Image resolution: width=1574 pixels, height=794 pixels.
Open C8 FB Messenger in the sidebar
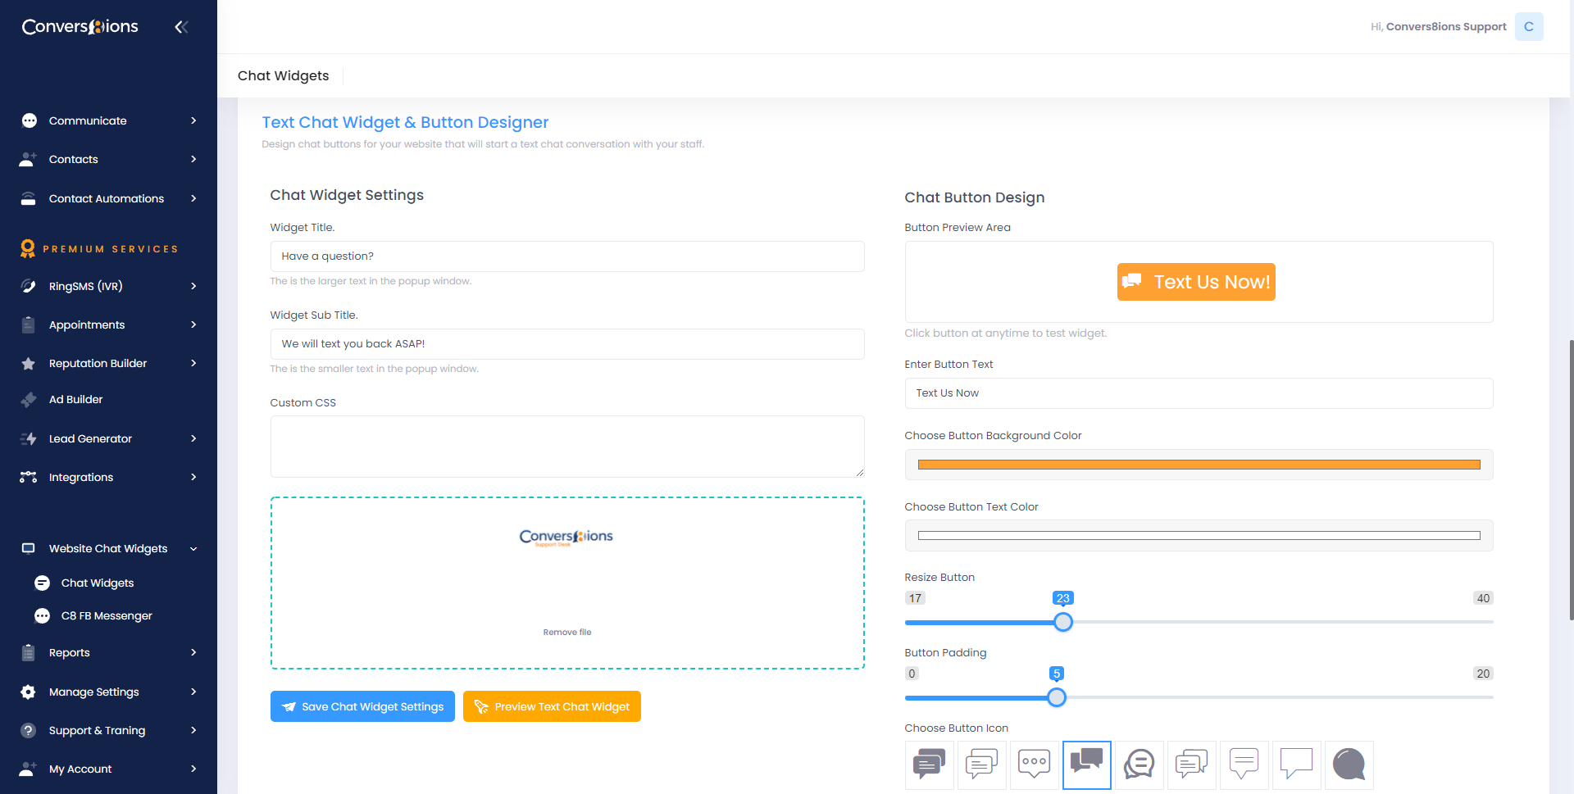(107, 615)
